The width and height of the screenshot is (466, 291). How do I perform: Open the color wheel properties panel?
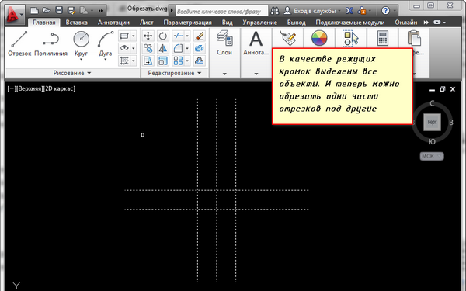point(319,39)
